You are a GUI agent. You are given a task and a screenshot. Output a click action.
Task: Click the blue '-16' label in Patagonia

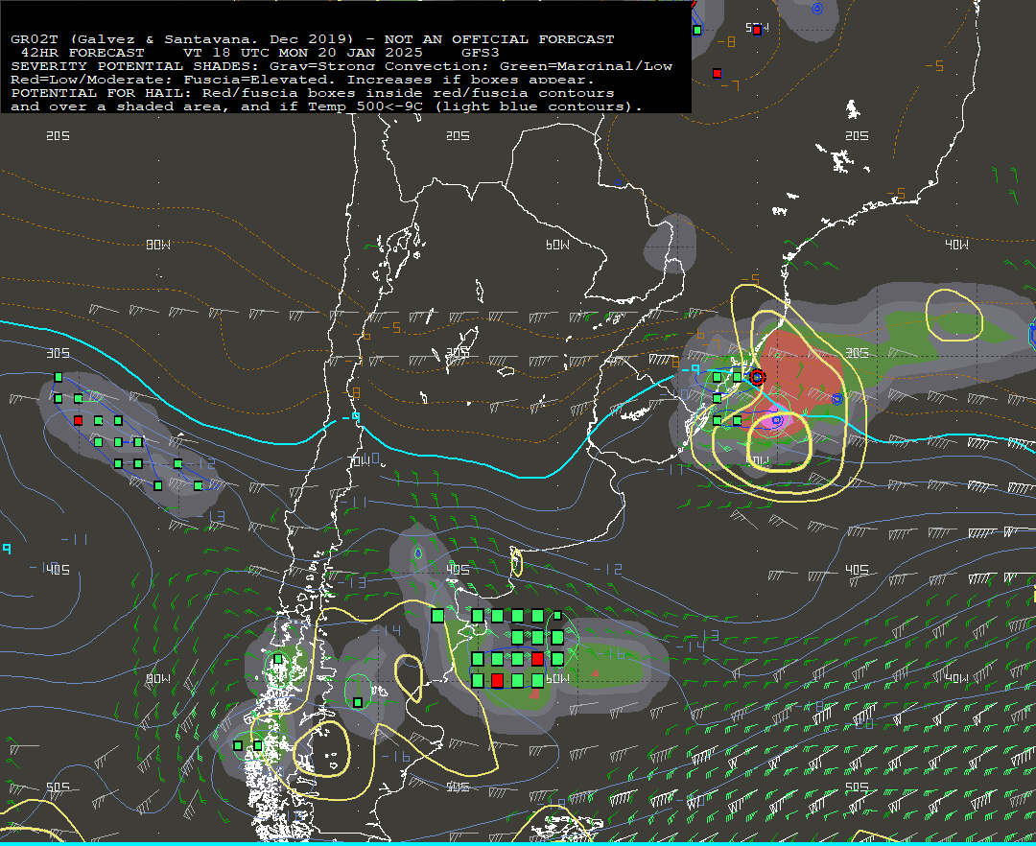(396, 756)
